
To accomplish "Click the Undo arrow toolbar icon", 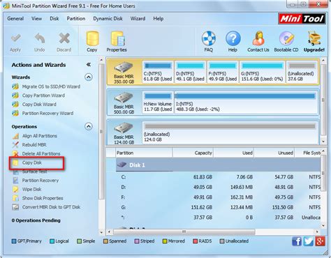I will (x=40, y=38).
